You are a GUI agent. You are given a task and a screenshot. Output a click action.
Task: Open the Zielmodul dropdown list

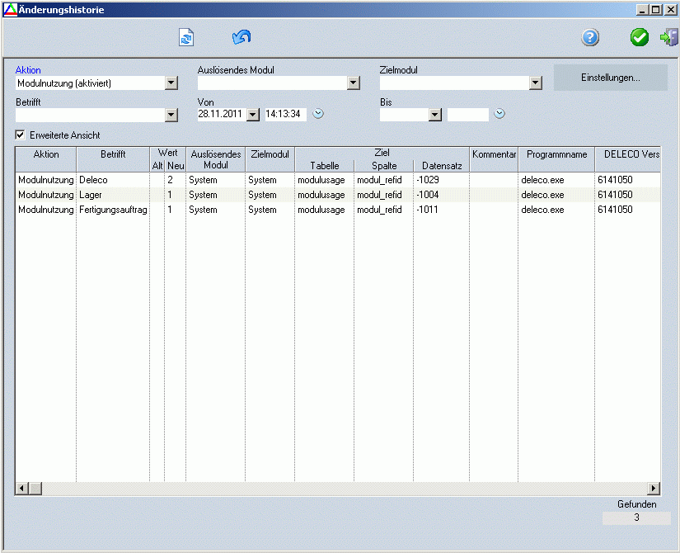coord(535,83)
